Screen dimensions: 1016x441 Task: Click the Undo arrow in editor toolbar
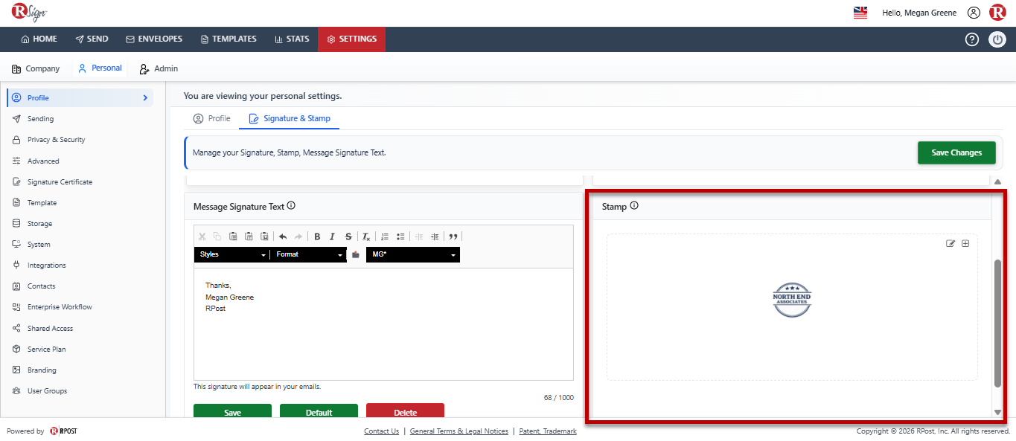tap(283, 236)
